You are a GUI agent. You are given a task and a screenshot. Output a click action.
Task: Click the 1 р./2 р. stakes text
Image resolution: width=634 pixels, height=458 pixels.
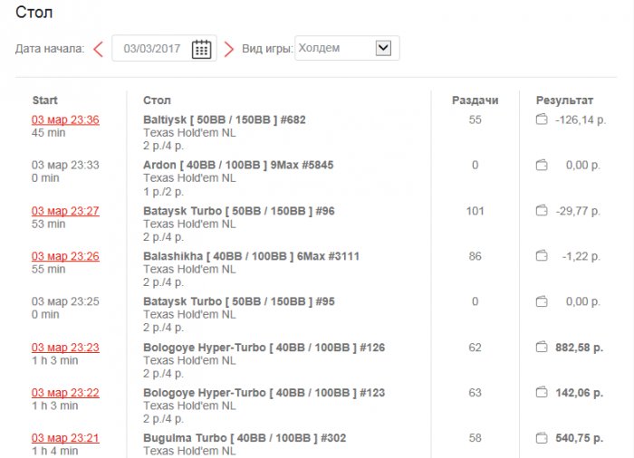click(163, 192)
